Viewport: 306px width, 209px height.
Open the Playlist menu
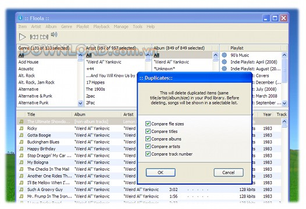point(83,27)
